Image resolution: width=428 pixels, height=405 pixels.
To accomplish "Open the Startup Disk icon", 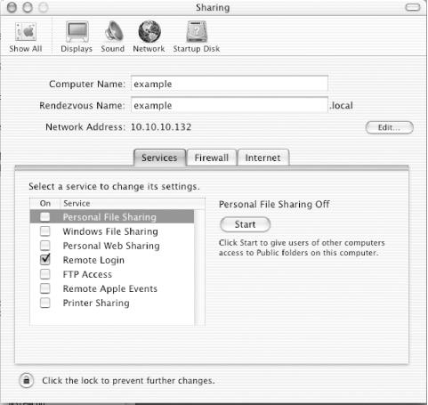I will 197,37.
